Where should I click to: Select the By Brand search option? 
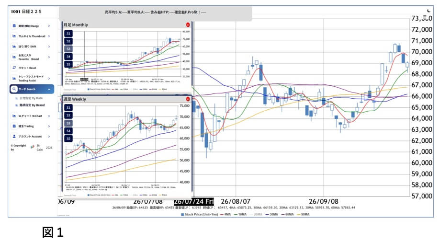pyautogui.click(x=32, y=105)
